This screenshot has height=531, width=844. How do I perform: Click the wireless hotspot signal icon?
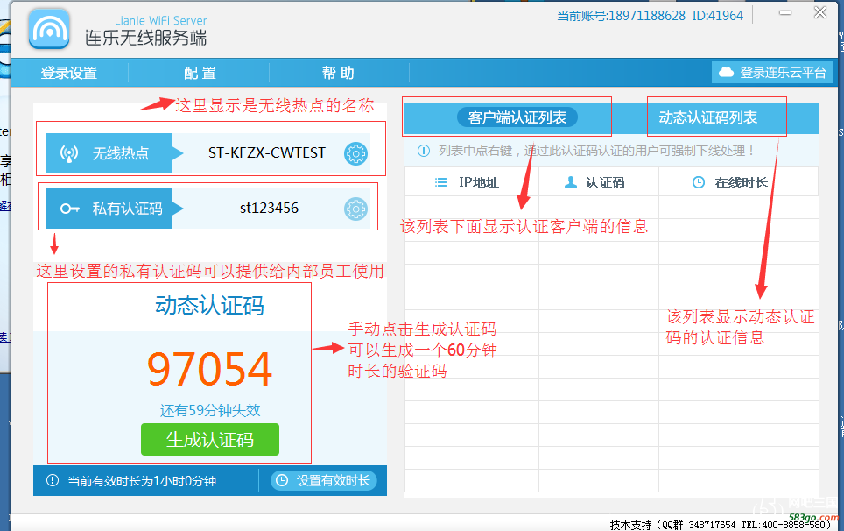(x=69, y=153)
